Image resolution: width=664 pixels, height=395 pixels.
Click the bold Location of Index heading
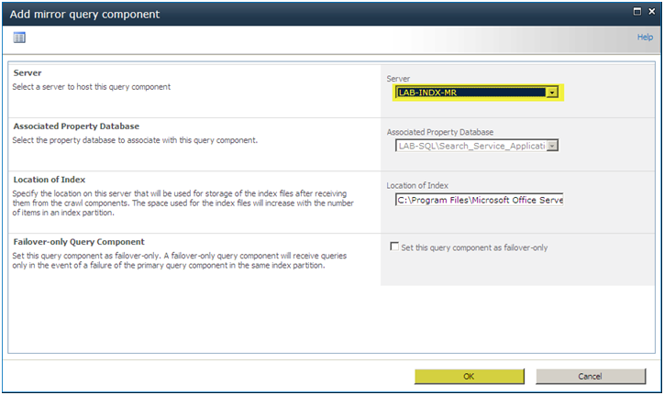pyautogui.click(x=49, y=179)
